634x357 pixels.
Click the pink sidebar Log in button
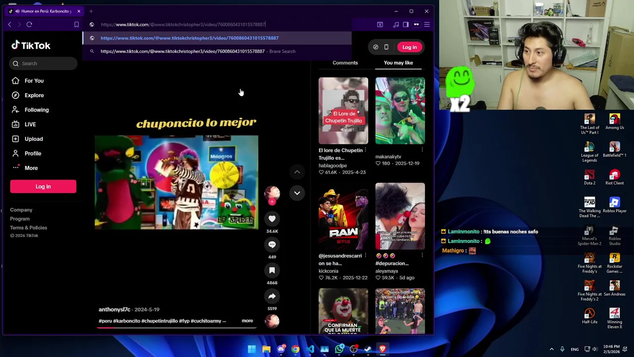click(x=43, y=186)
